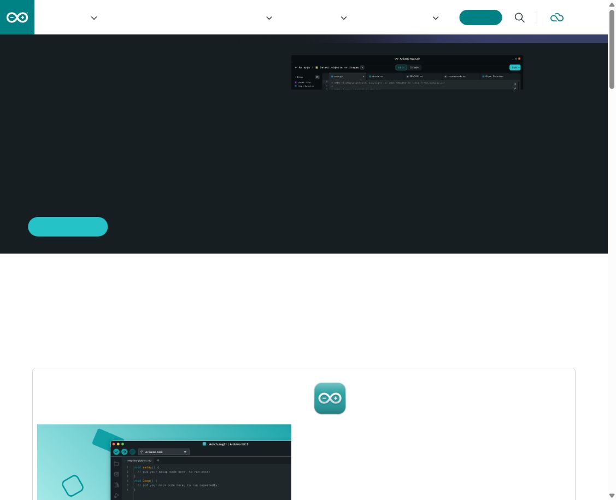This screenshot has height=500, width=616.
Task: Click the scrollbar up arrow
Action: (x=612, y=4)
